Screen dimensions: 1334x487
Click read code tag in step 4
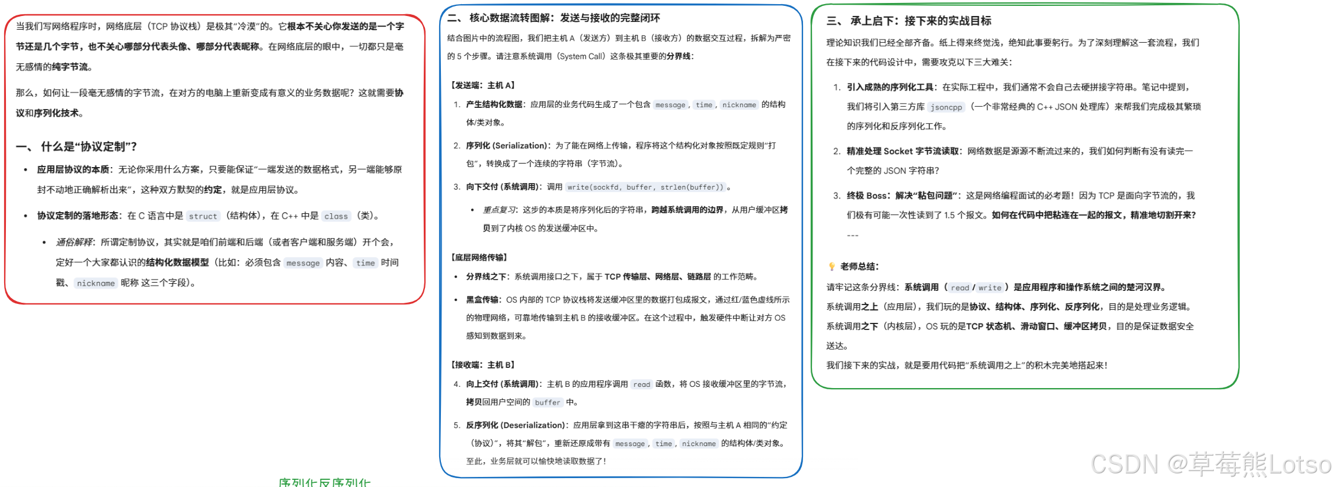(642, 385)
